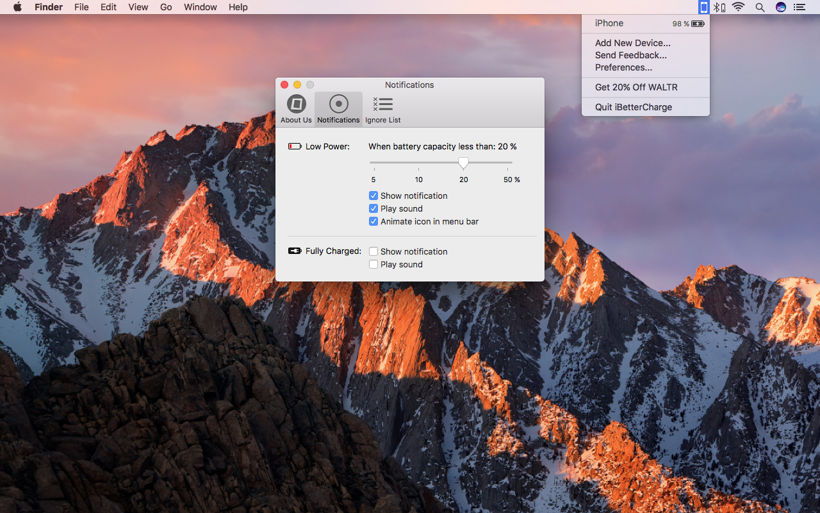The width and height of the screenshot is (820, 513).
Task: Open the Window menu
Action: click(201, 7)
